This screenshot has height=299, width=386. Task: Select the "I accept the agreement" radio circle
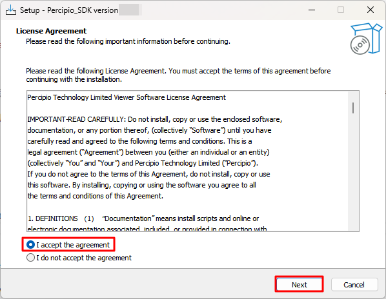click(x=30, y=245)
